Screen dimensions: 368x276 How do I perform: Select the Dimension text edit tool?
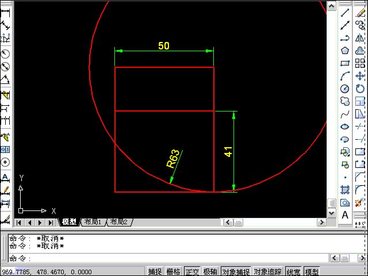pos(5,190)
